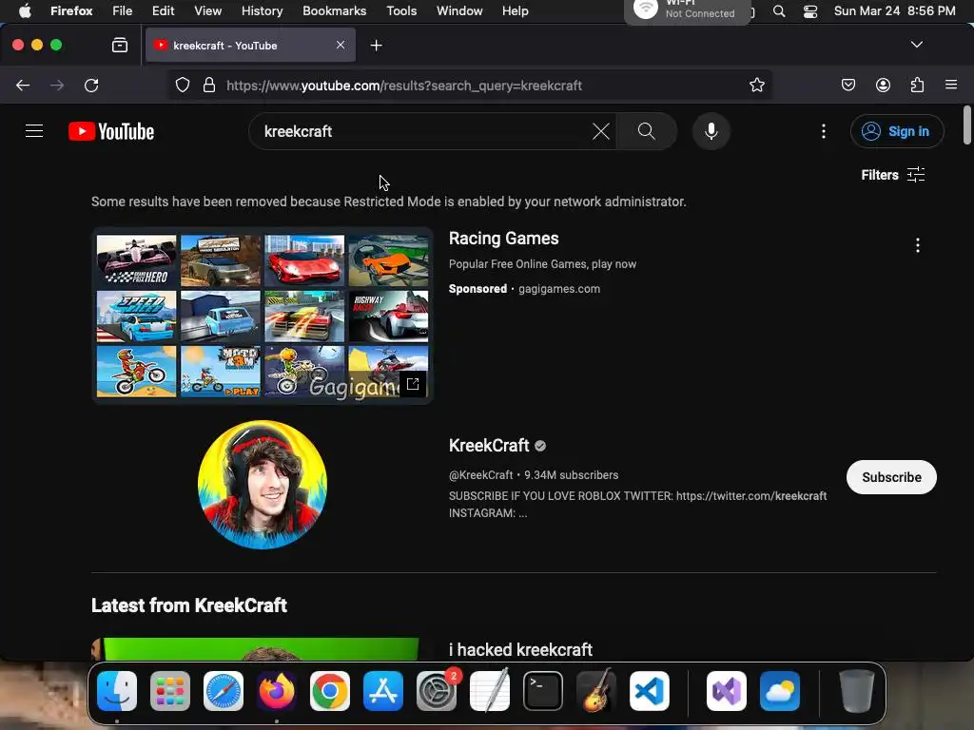This screenshot has height=730, width=974.
Task: View site security padlock info
Action: click(x=209, y=85)
